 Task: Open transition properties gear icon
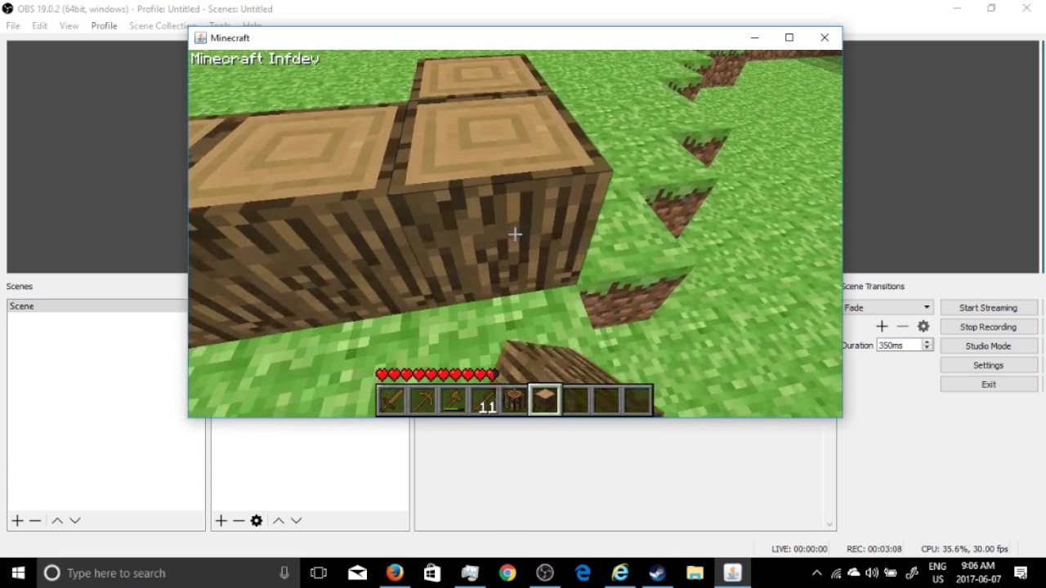(923, 327)
